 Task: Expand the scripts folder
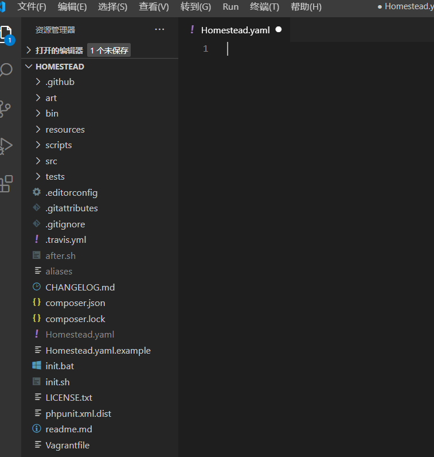coord(38,145)
